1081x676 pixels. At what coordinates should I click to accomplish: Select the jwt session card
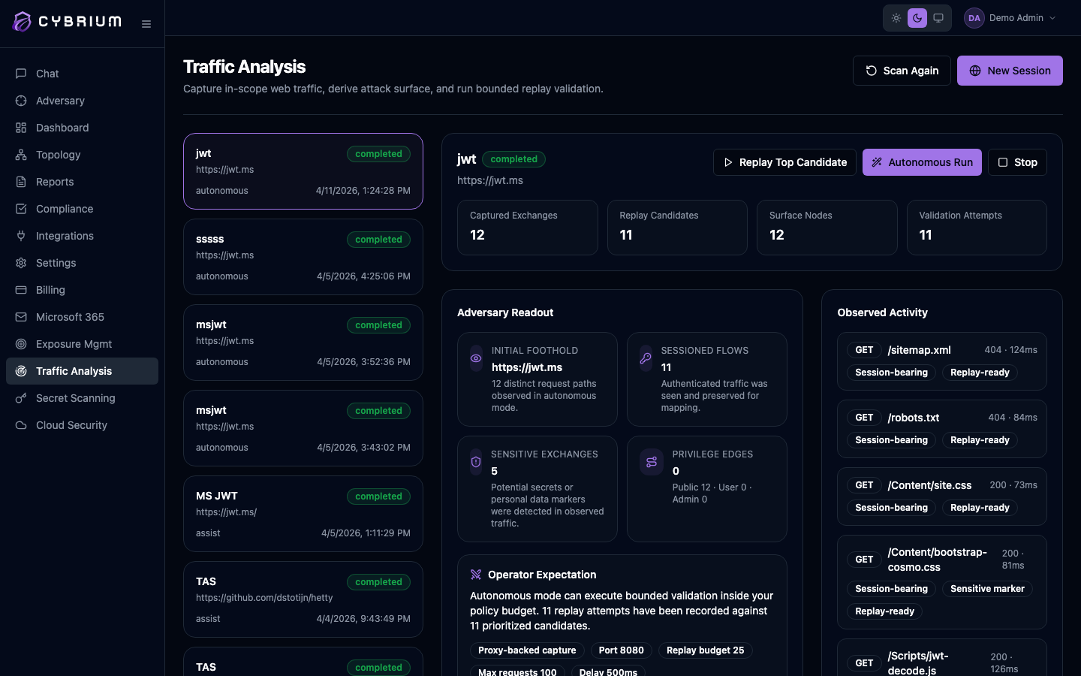tap(303, 171)
